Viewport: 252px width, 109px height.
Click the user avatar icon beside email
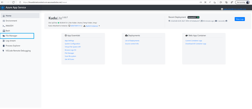point(222,9)
